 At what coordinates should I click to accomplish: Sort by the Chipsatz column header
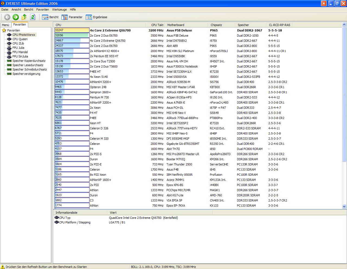222,25
